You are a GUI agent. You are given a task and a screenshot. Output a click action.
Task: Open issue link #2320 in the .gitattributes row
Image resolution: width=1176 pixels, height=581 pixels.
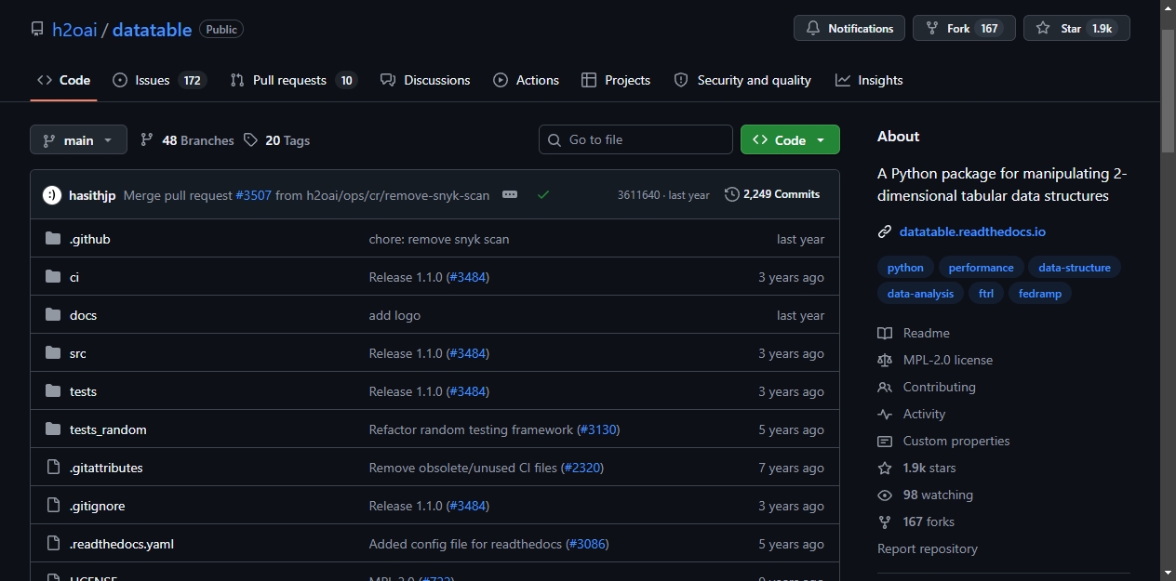pyautogui.click(x=584, y=468)
